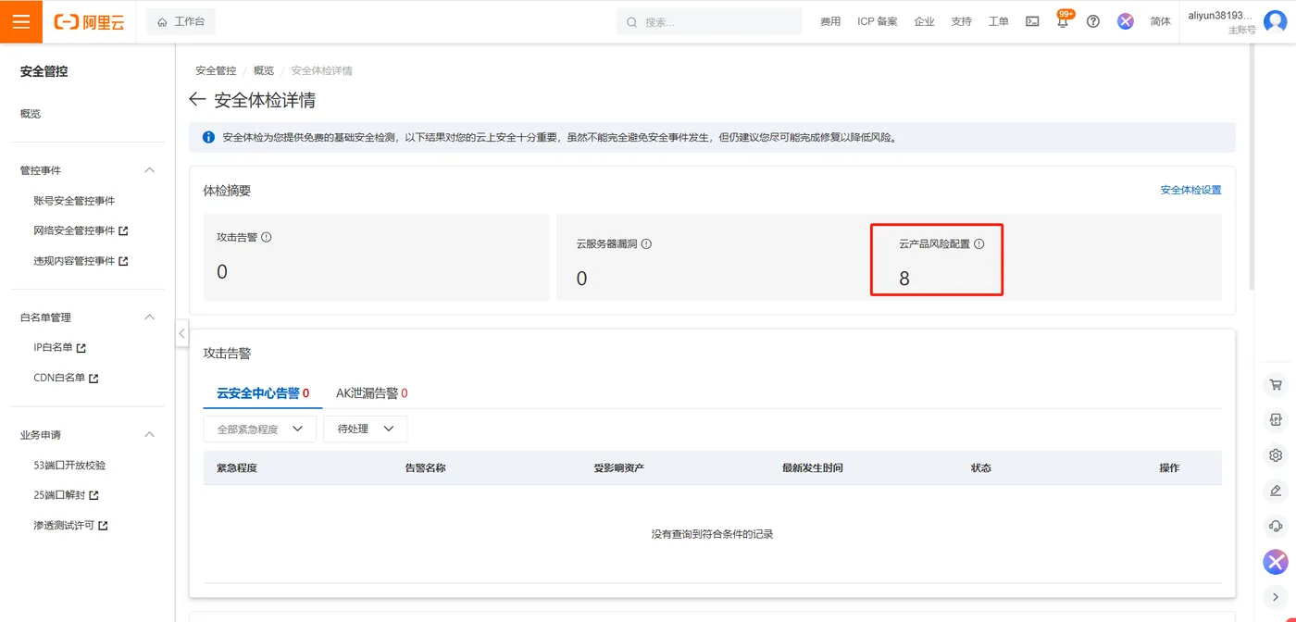Image resolution: width=1296 pixels, height=622 pixels.
Task: Open 渗透测试许可 in sidebar
Action: (x=70, y=526)
